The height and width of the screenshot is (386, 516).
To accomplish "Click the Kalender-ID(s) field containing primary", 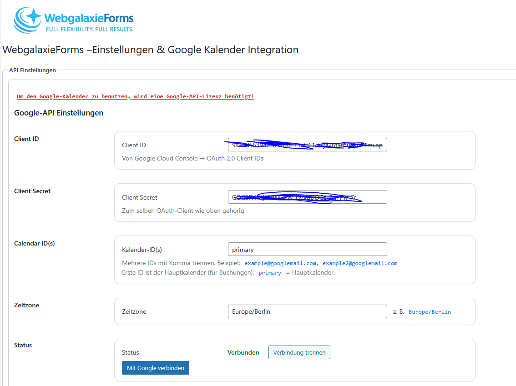I will tap(307, 249).
